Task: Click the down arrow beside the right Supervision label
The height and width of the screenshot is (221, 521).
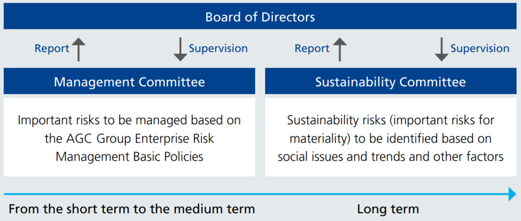Action: tap(442, 49)
